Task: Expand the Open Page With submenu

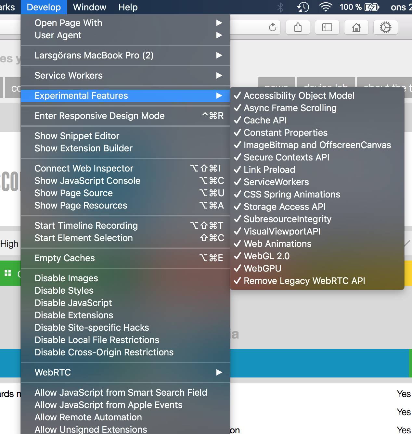Action: [125, 23]
